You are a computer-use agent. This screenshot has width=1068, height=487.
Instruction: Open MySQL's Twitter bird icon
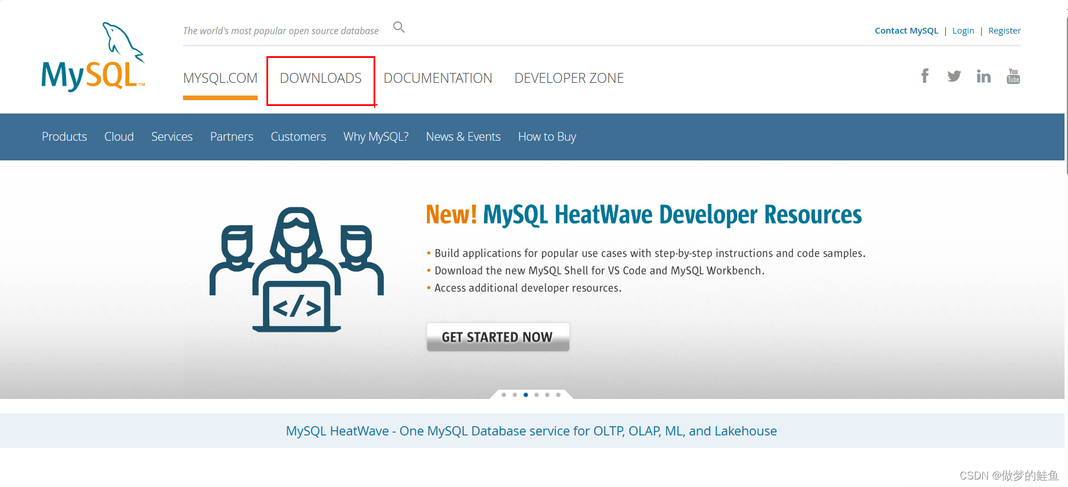tap(954, 76)
